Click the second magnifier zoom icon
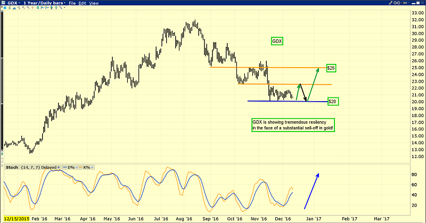Screen dimensions: 426x223 tap(28, 7)
